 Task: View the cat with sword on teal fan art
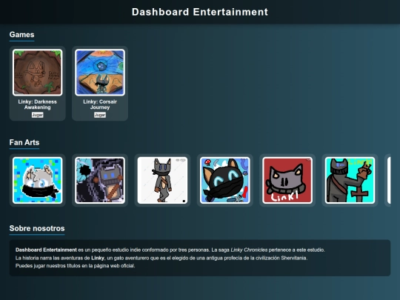point(350,180)
